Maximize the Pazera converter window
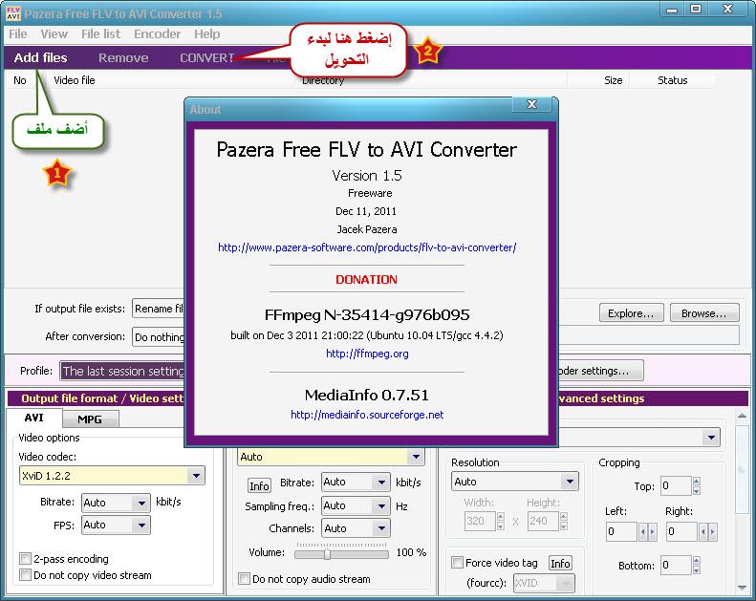 [x=696, y=10]
